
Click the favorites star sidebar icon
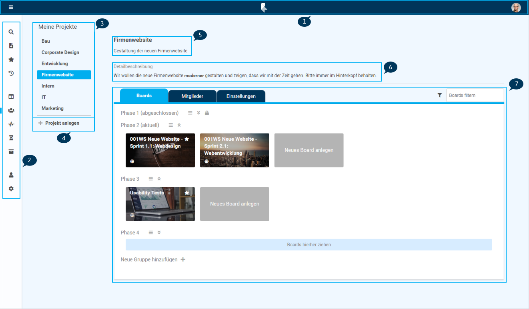[x=11, y=60]
